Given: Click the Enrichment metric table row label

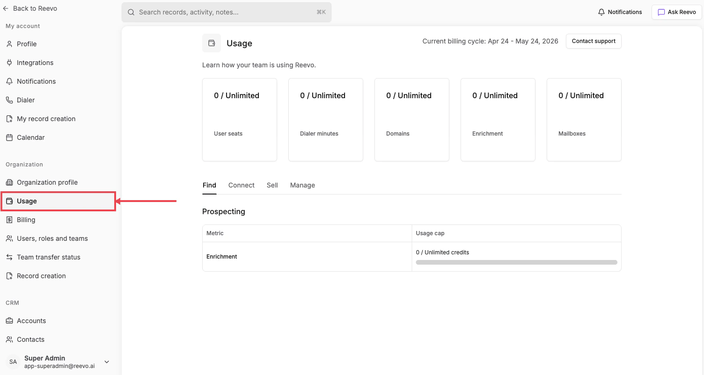Looking at the screenshot, I should [x=222, y=257].
